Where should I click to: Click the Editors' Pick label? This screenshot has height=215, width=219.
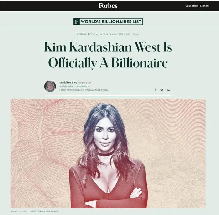(x=85, y=34)
